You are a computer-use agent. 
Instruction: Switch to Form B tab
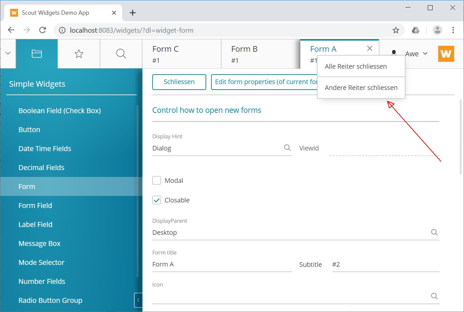(x=260, y=54)
